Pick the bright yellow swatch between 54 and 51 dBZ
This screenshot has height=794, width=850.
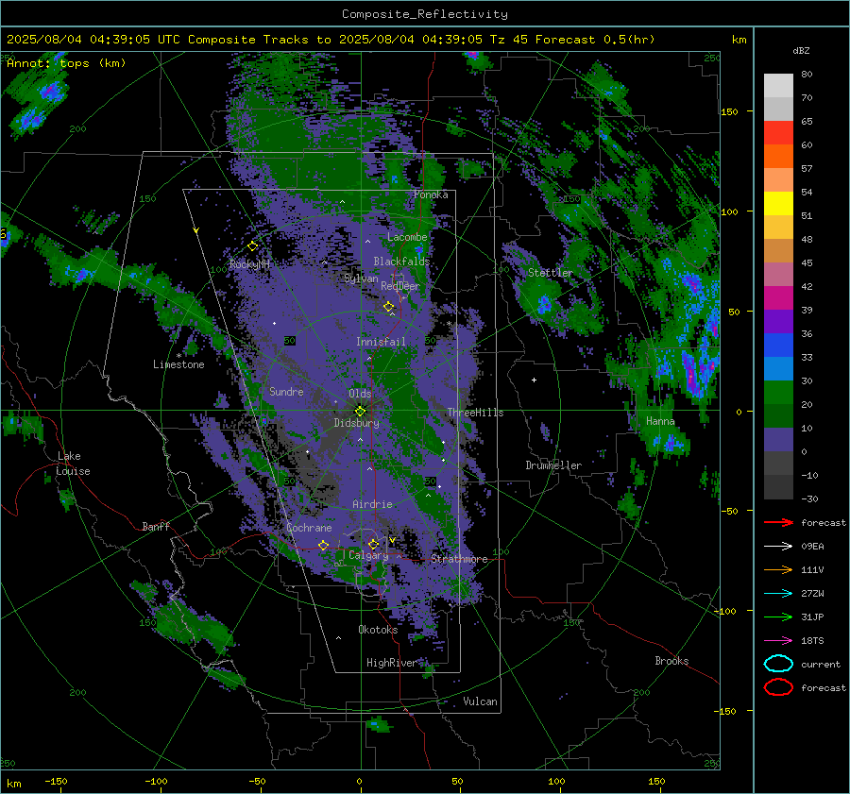tap(778, 204)
